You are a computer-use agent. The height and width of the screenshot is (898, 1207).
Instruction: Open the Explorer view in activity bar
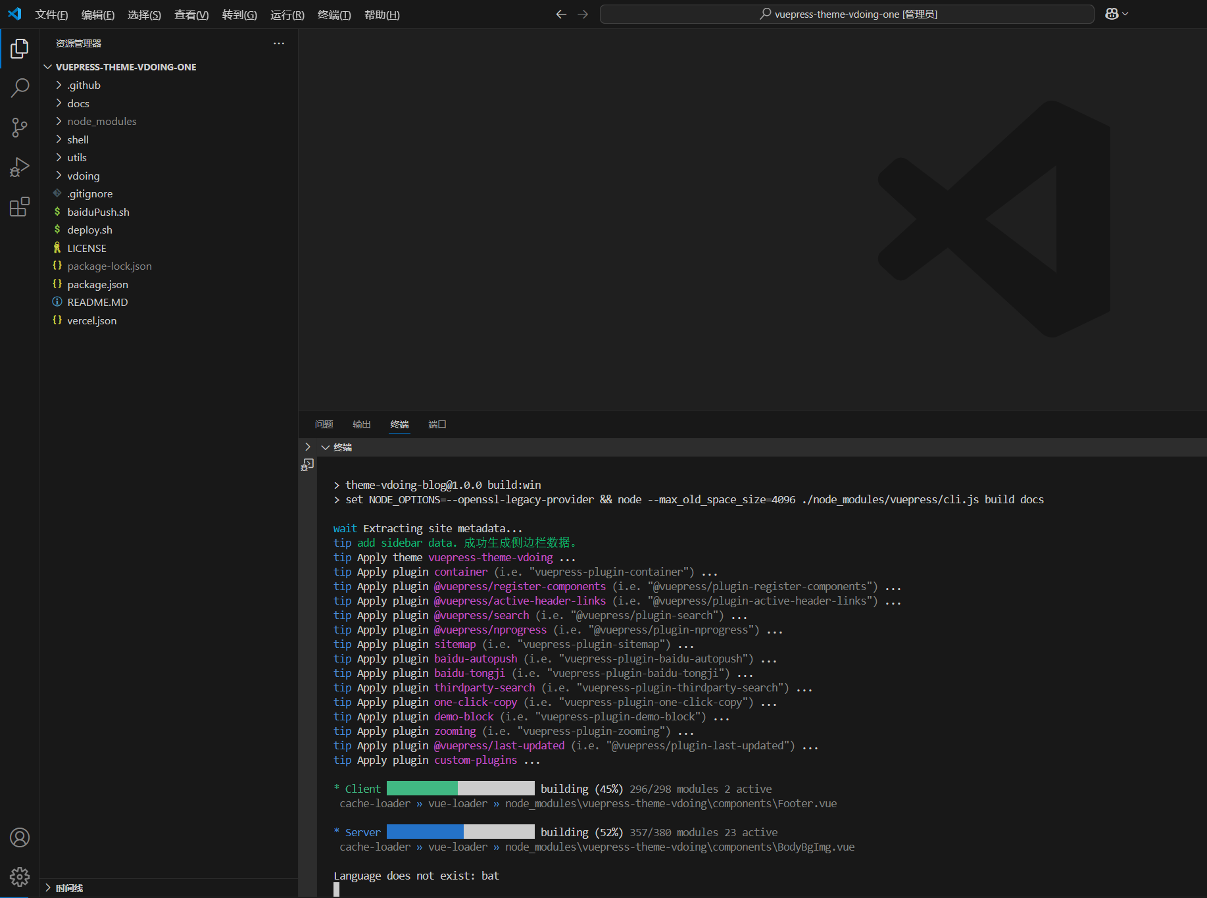(x=20, y=48)
